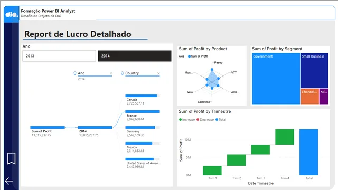Remove the Ano level with its X

point(111,73)
